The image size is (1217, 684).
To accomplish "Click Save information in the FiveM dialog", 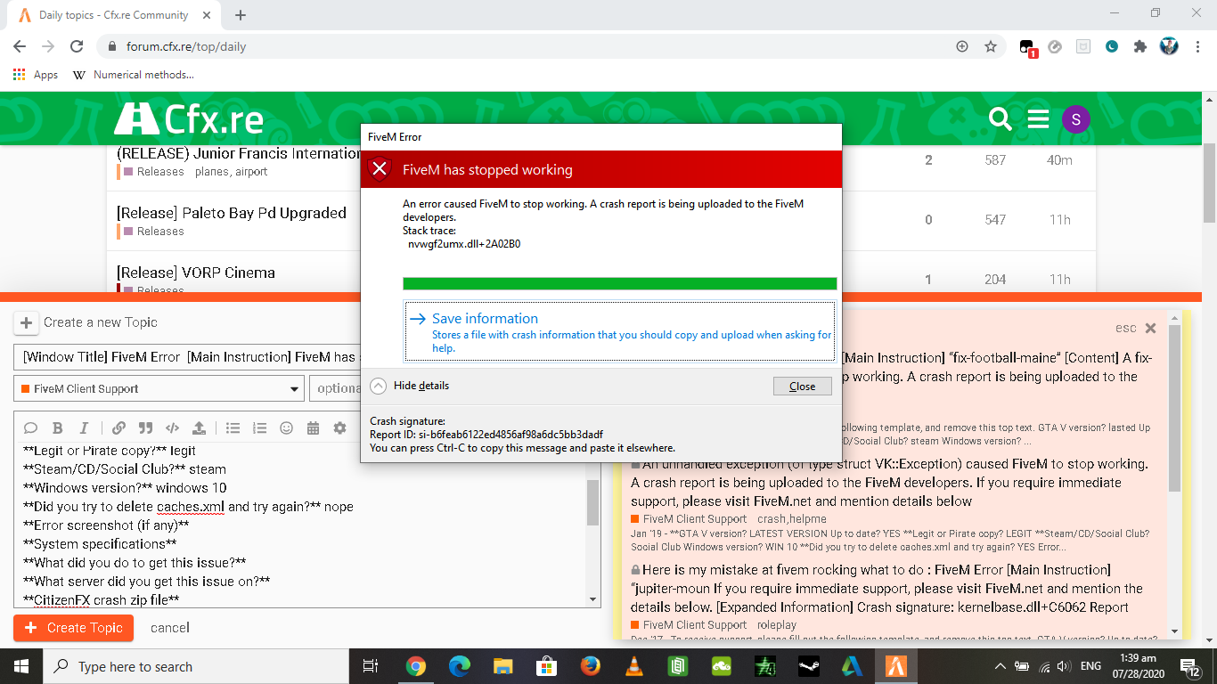I will 486,318.
